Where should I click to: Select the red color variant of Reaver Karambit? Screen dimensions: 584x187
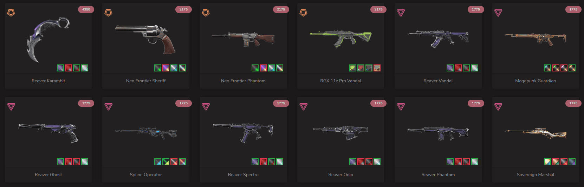click(x=69, y=68)
